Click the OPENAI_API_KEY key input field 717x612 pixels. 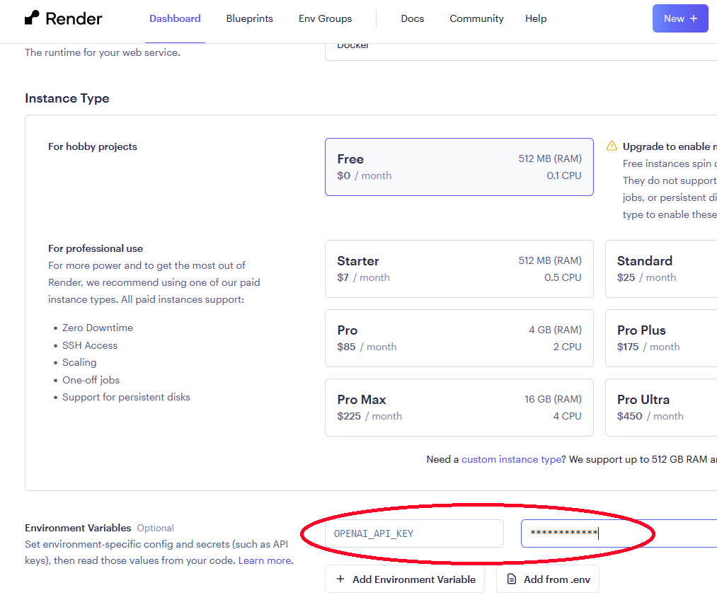coord(414,533)
